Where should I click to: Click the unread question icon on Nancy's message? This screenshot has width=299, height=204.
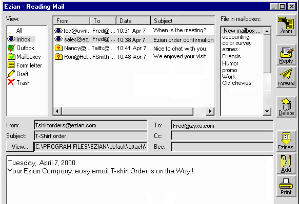point(58,48)
